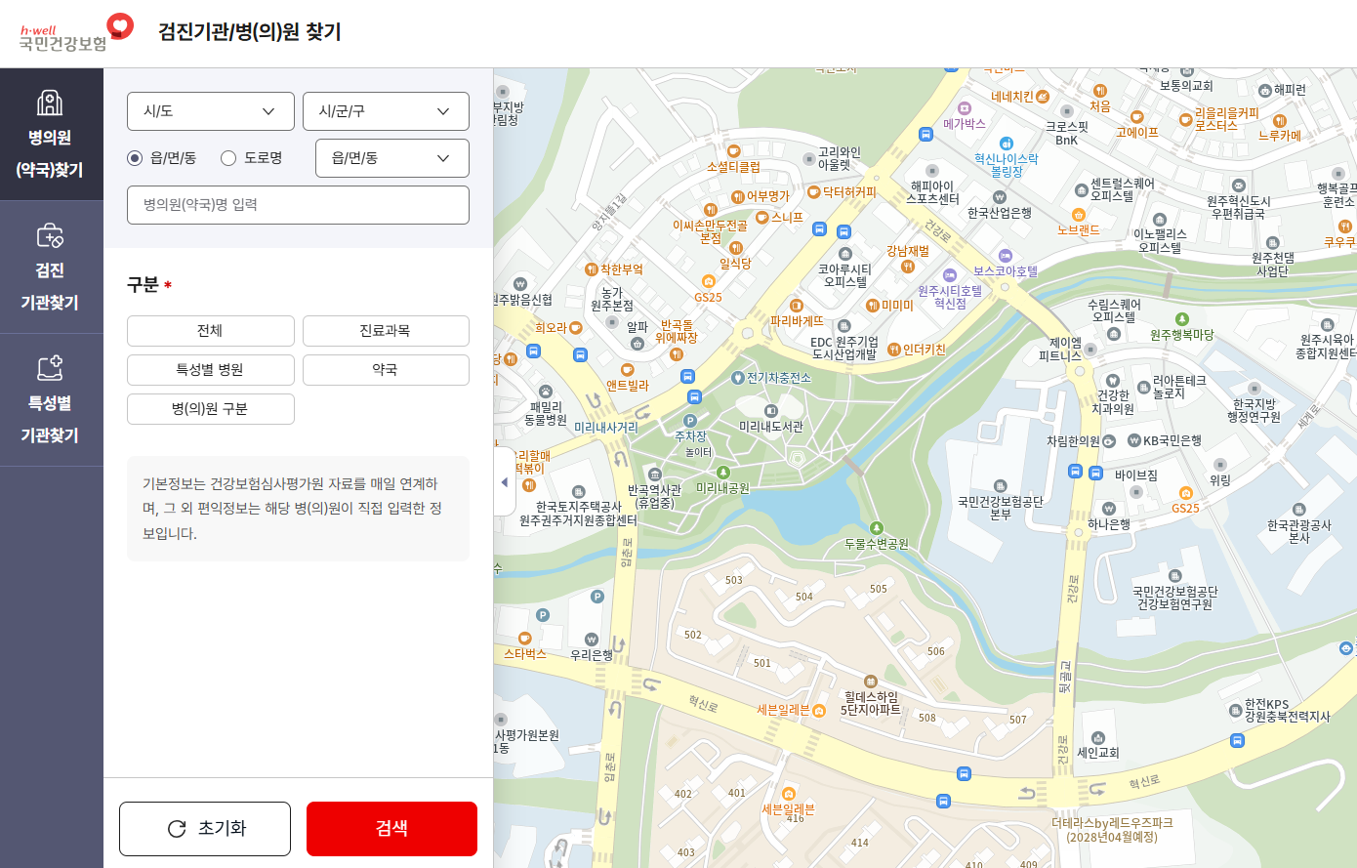Viewport: 1357px width, 868px height.
Task: Click the 세인교회 map marker
Action: (1097, 738)
